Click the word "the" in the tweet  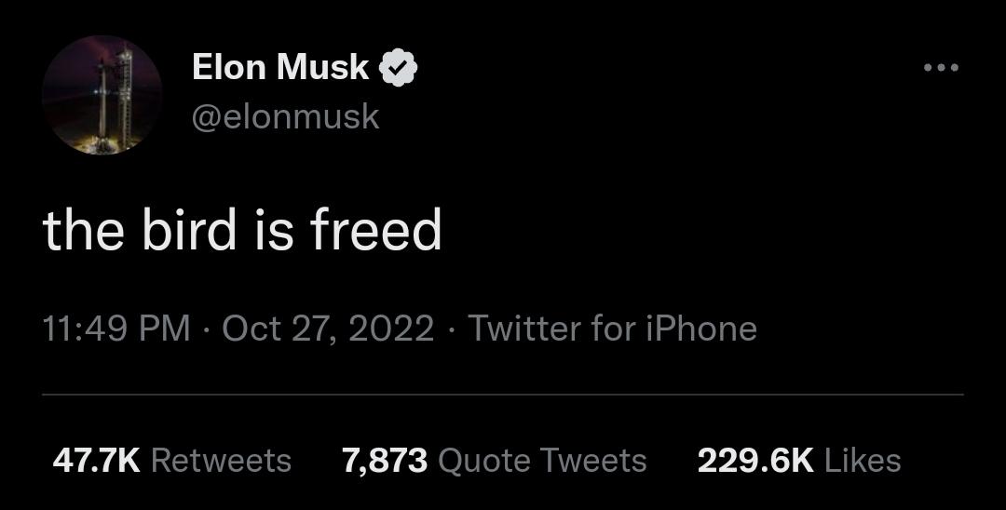pyautogui.click(x=84, y=229)
